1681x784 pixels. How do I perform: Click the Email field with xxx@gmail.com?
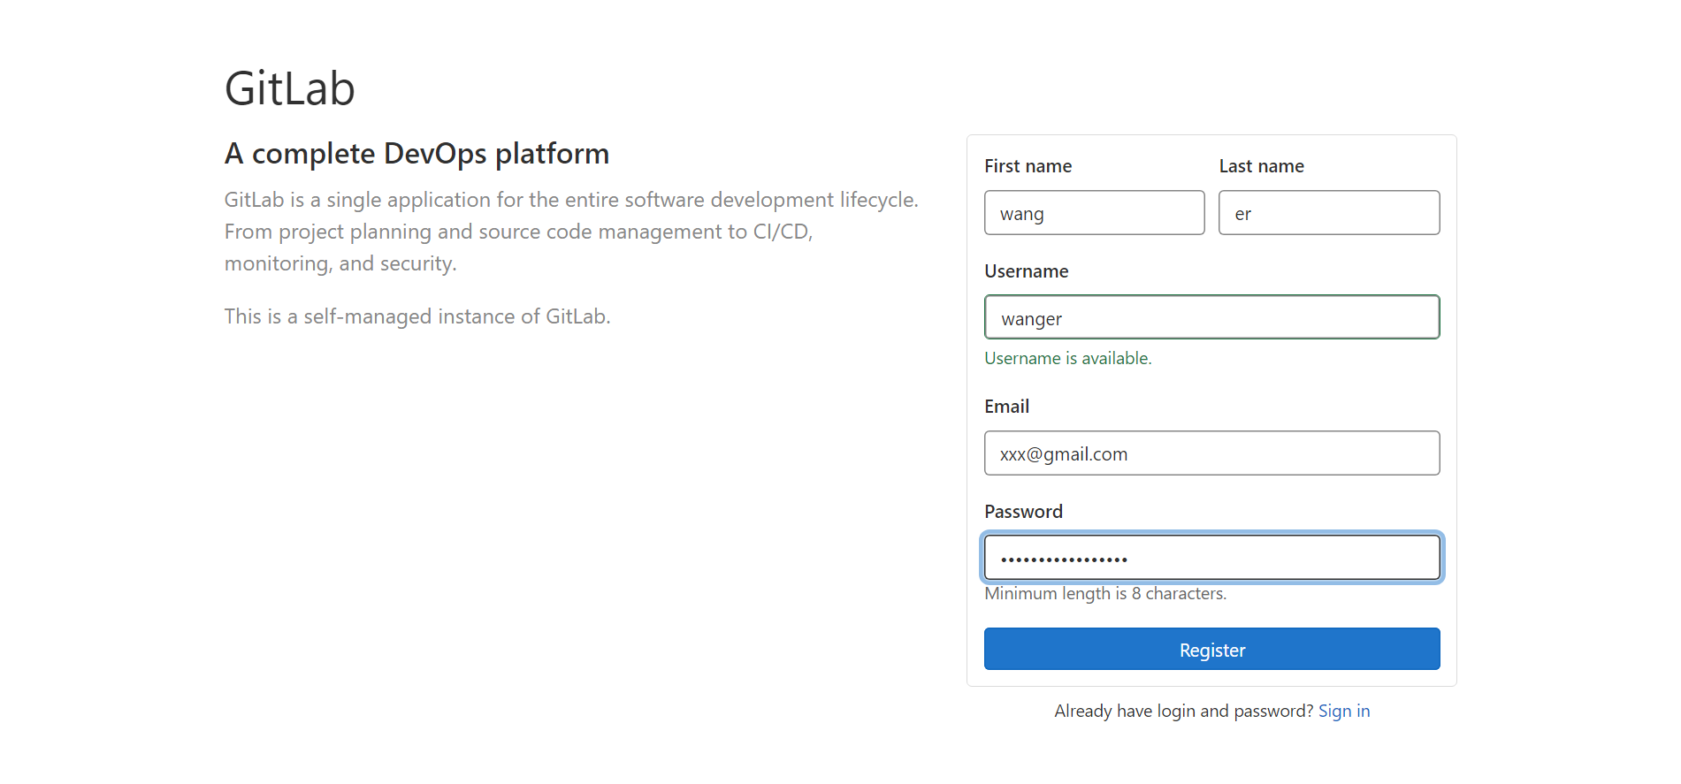click(x=1211, y=453)
